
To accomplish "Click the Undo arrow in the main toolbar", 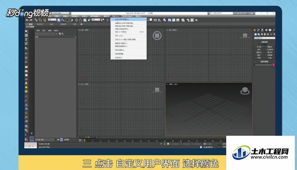I will (x=27, y=20).
